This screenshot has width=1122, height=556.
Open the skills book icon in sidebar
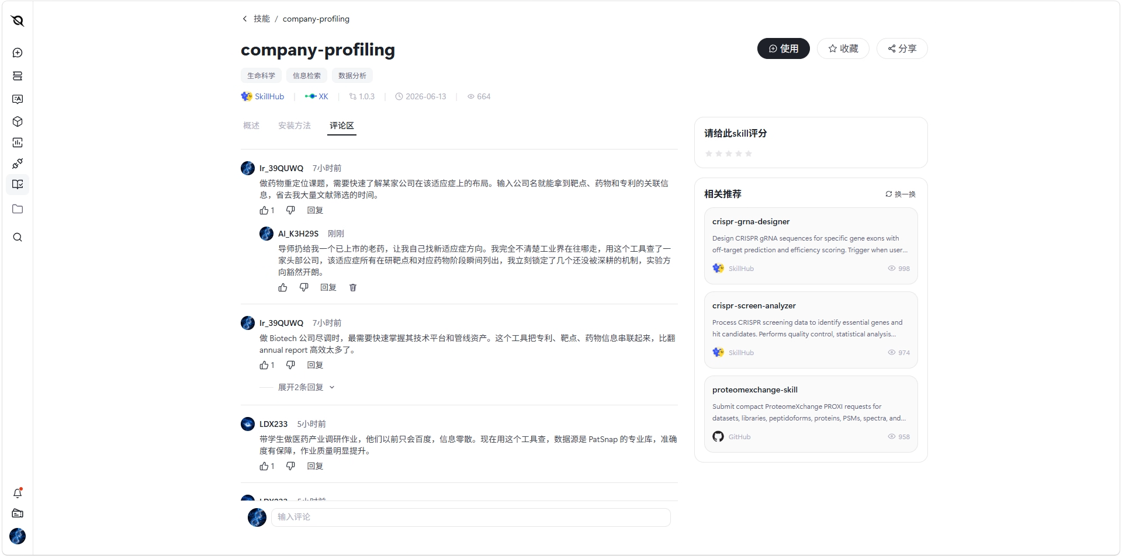(x=18, y=185)
